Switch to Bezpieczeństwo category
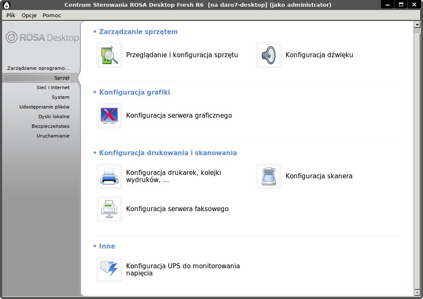This screenshot has height=299, width=423. point(51,126)
